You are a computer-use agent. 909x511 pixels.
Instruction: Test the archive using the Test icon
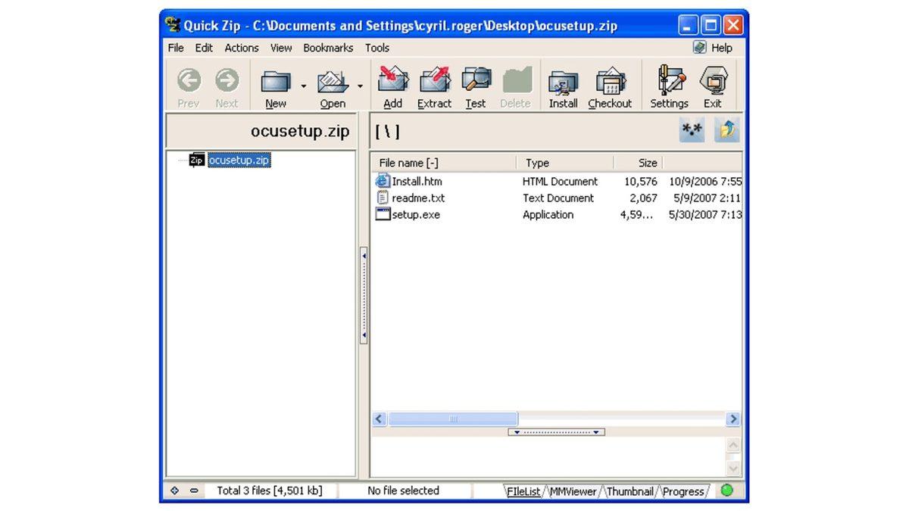coord(475,83)
